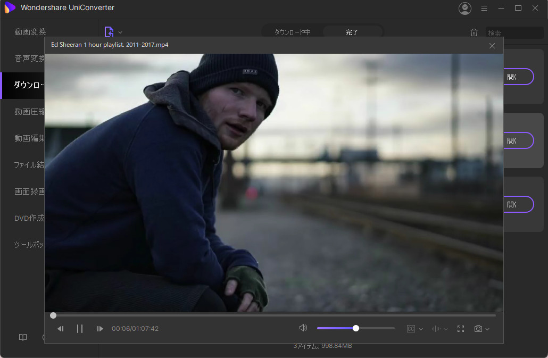Minimize the UniConverter window
This screenshot has height=358, width=548.
pos(501,8)
